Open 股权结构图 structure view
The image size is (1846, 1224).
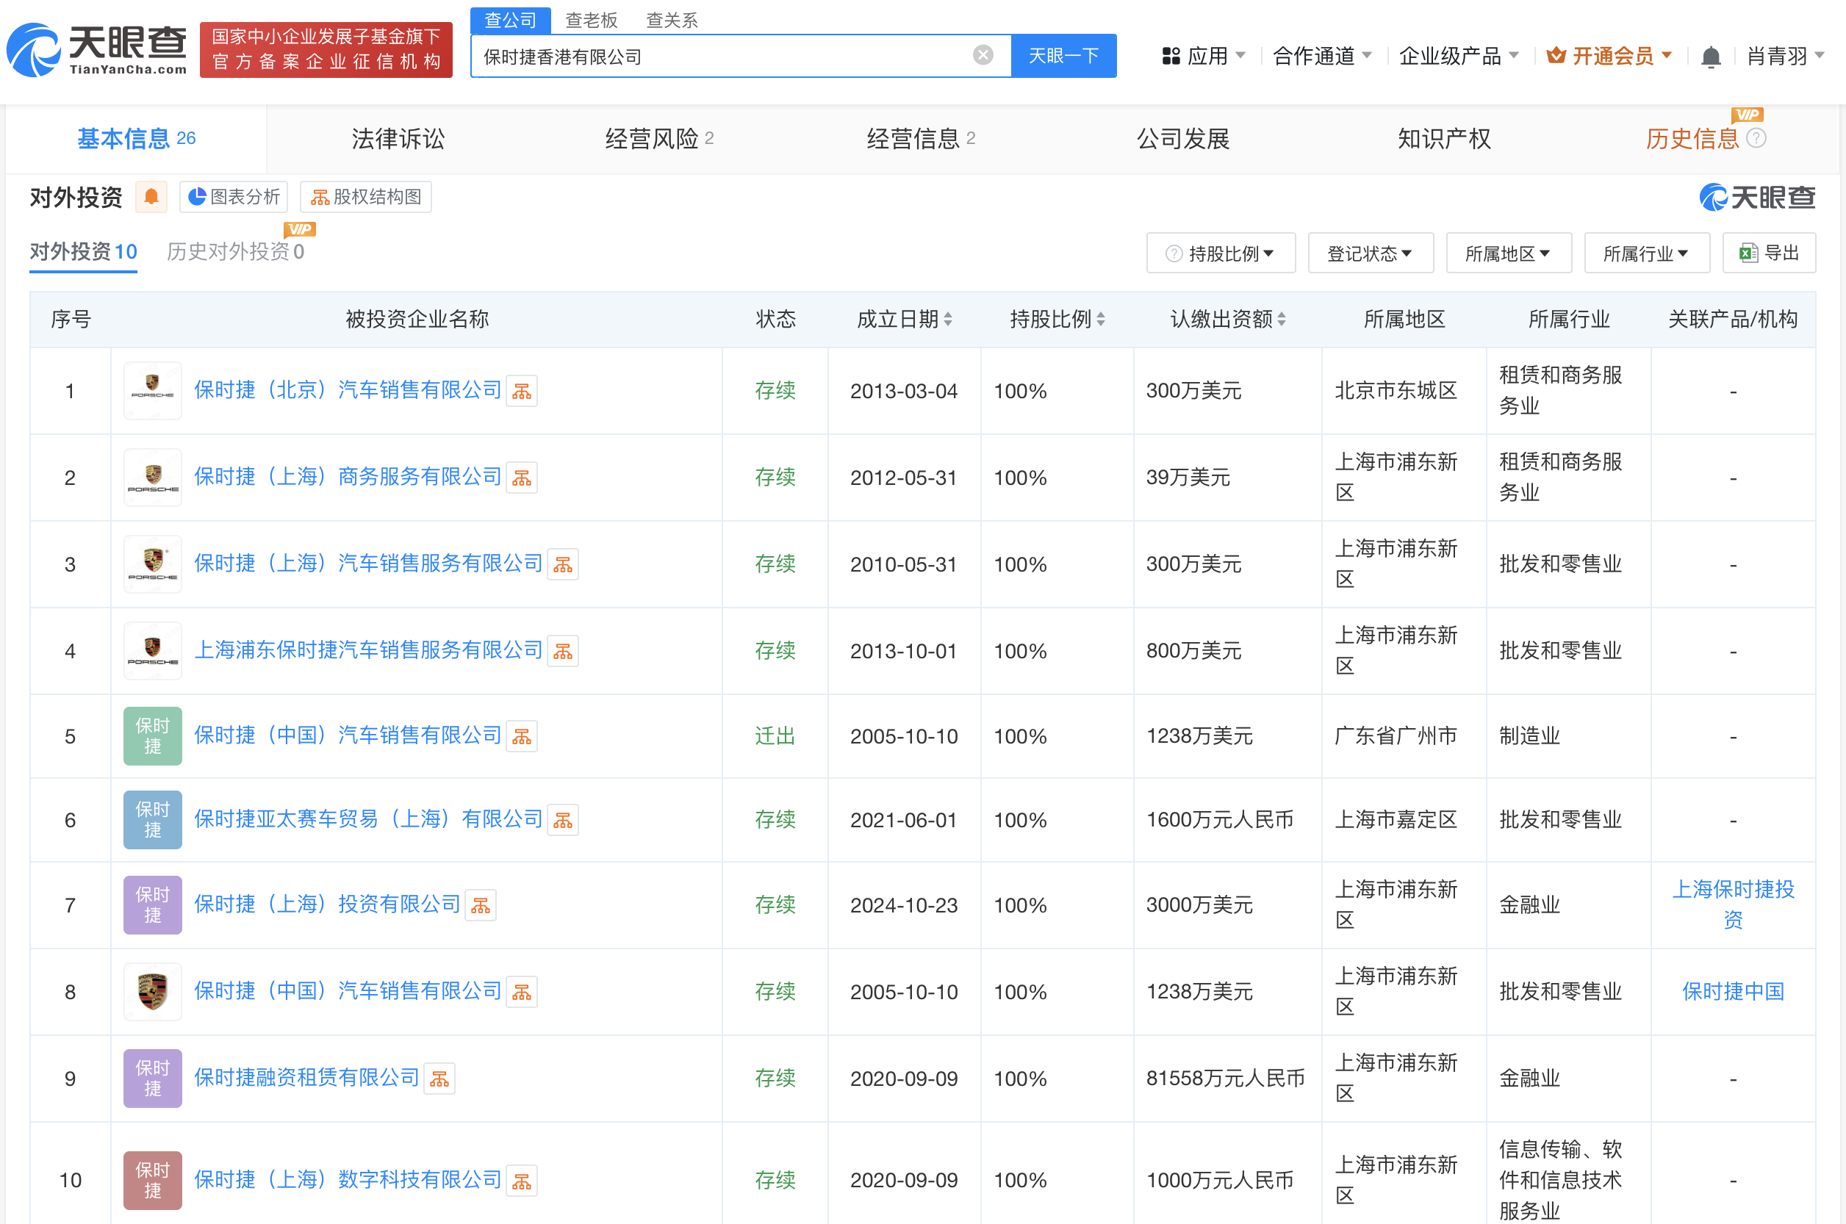click(366, 197)
